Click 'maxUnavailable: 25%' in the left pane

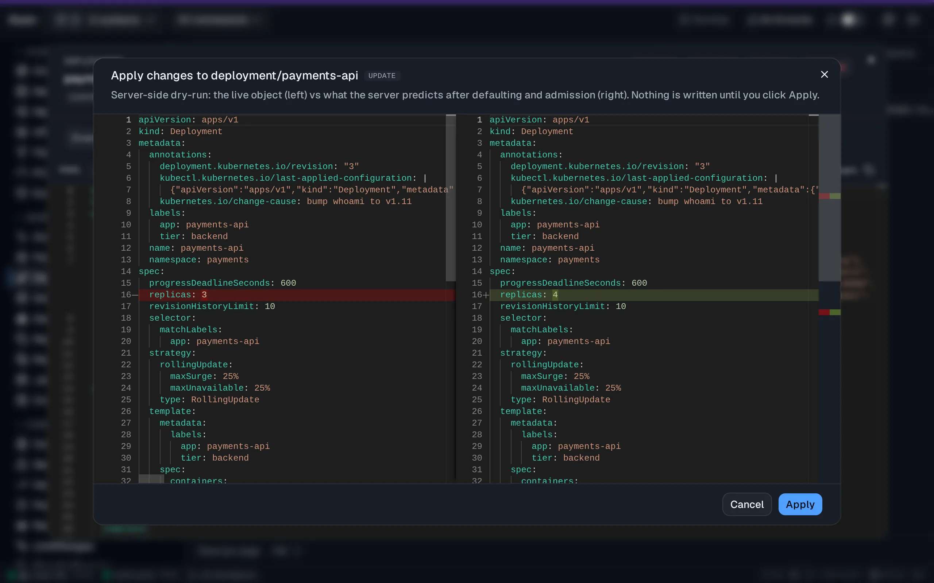(x=220, y=388)
